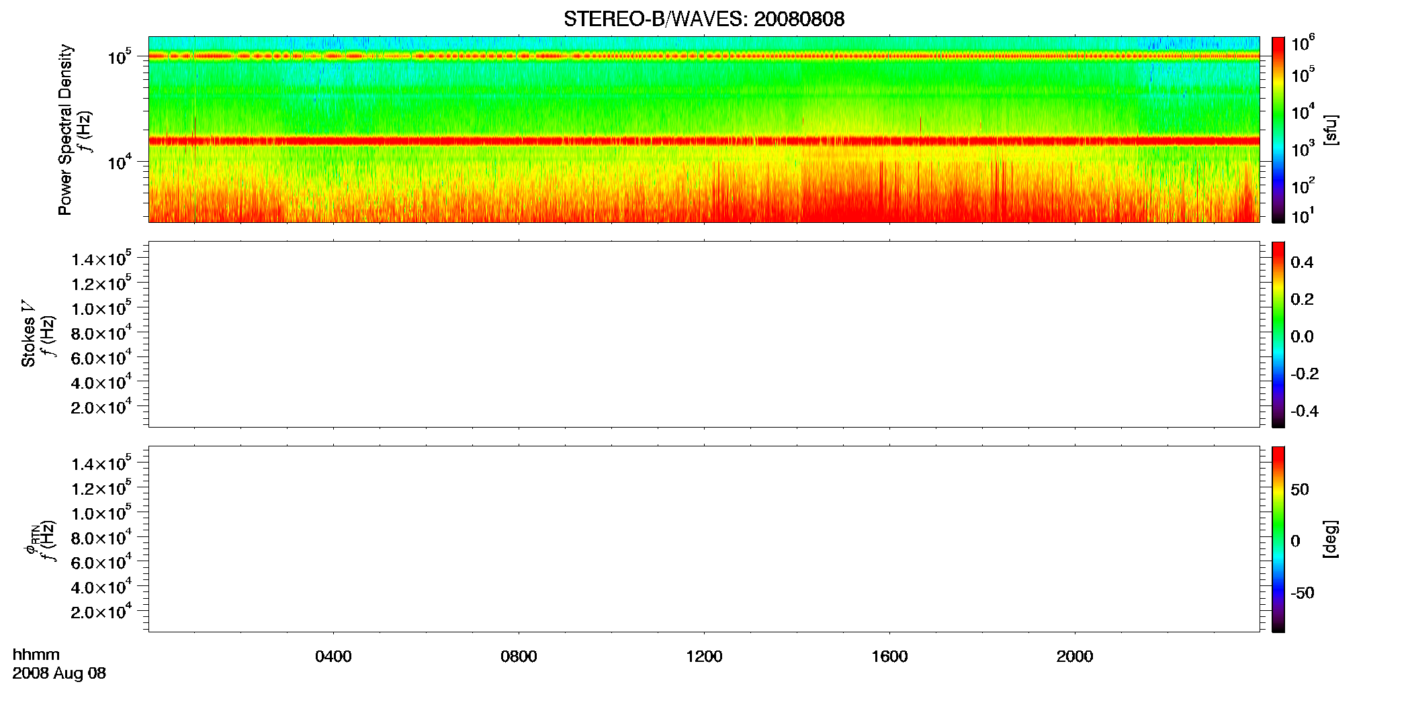The width and height of the screenshot is (1408, 725).
Task: Select the 0800 time axis label
Action: pos(519,657)
